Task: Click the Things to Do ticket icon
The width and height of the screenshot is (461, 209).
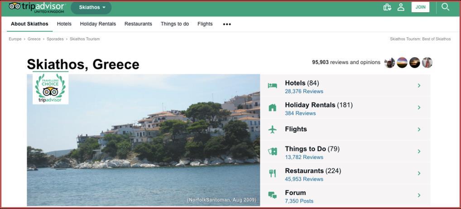Action: [x=272, y=151]
